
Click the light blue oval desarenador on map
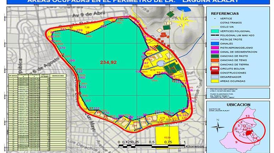point(160,63)
